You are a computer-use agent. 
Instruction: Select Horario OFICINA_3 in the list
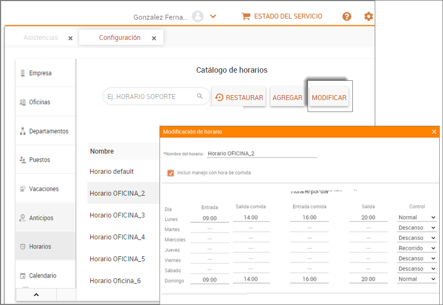click(x=117, y=215)
